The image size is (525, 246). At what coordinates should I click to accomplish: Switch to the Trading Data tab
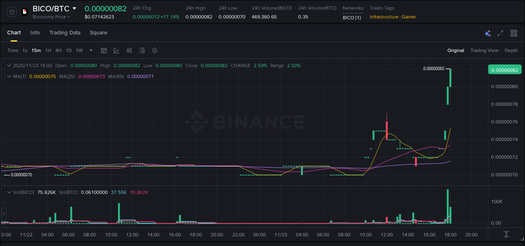point(65,33)
